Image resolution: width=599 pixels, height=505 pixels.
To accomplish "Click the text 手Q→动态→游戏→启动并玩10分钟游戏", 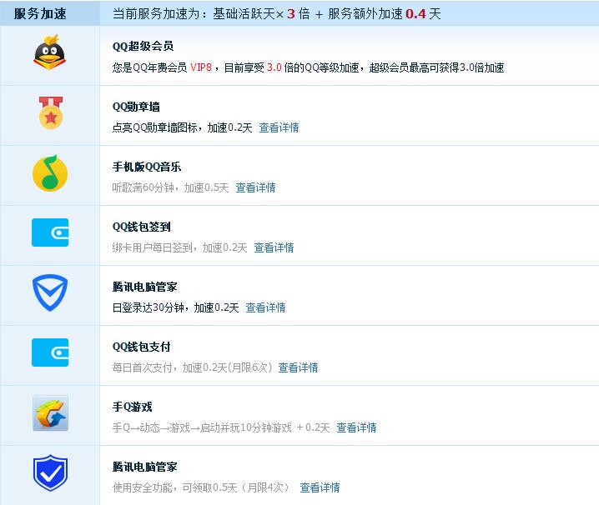I will click(x=202, y=427).
